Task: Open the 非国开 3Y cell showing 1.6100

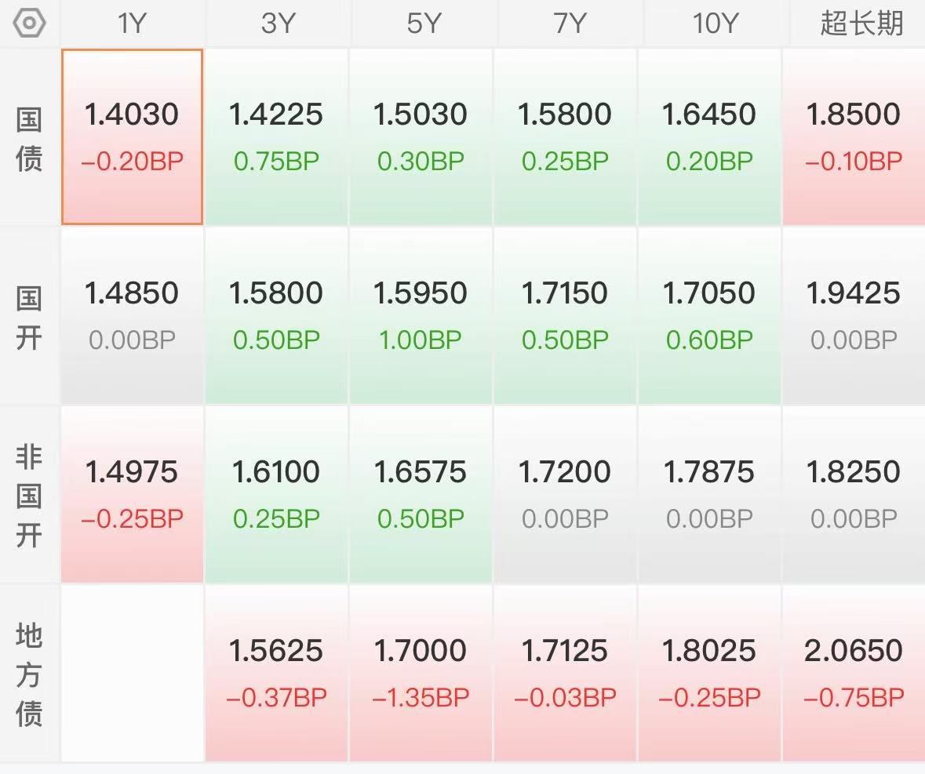Action: coord(276,495)
